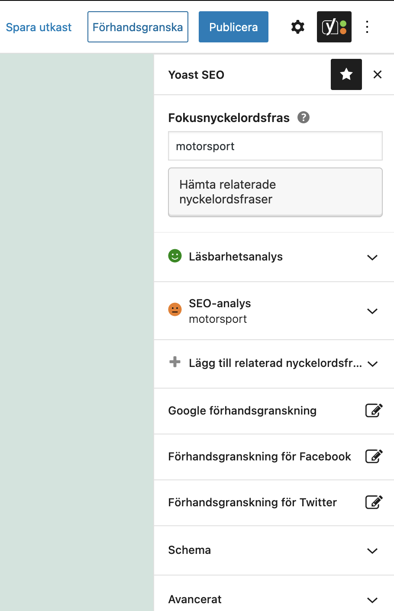Save draft via Spara utkast link
The height and width of the screenshot is (611, 394).
tap(39, 27)
